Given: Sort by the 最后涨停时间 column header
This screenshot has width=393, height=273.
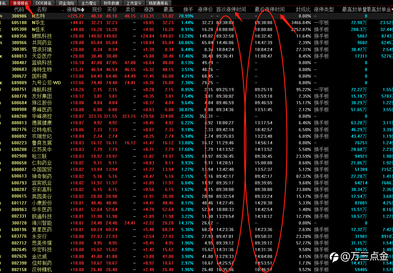Looking at the screenshot, I should click(270, 10).
